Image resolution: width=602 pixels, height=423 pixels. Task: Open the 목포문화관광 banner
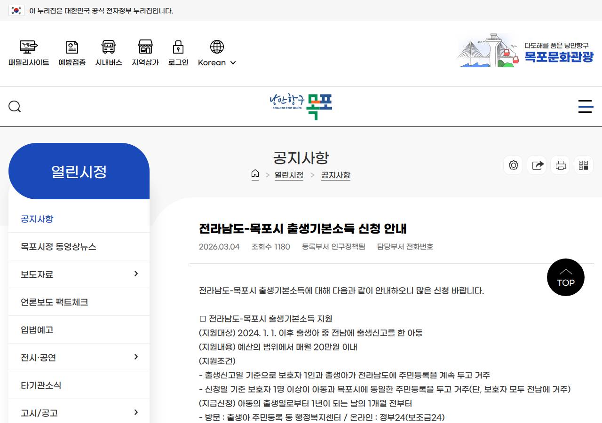pos(525,50)
